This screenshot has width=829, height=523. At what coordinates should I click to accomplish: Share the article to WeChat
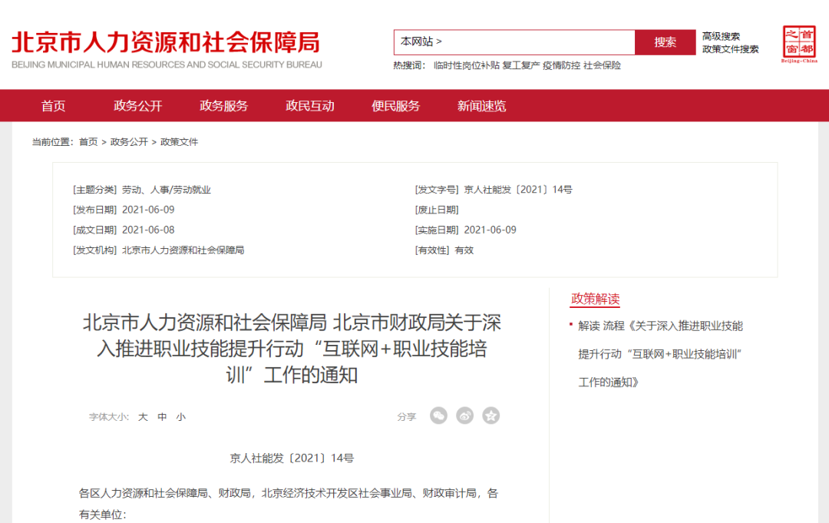click(x=438, y=415)
